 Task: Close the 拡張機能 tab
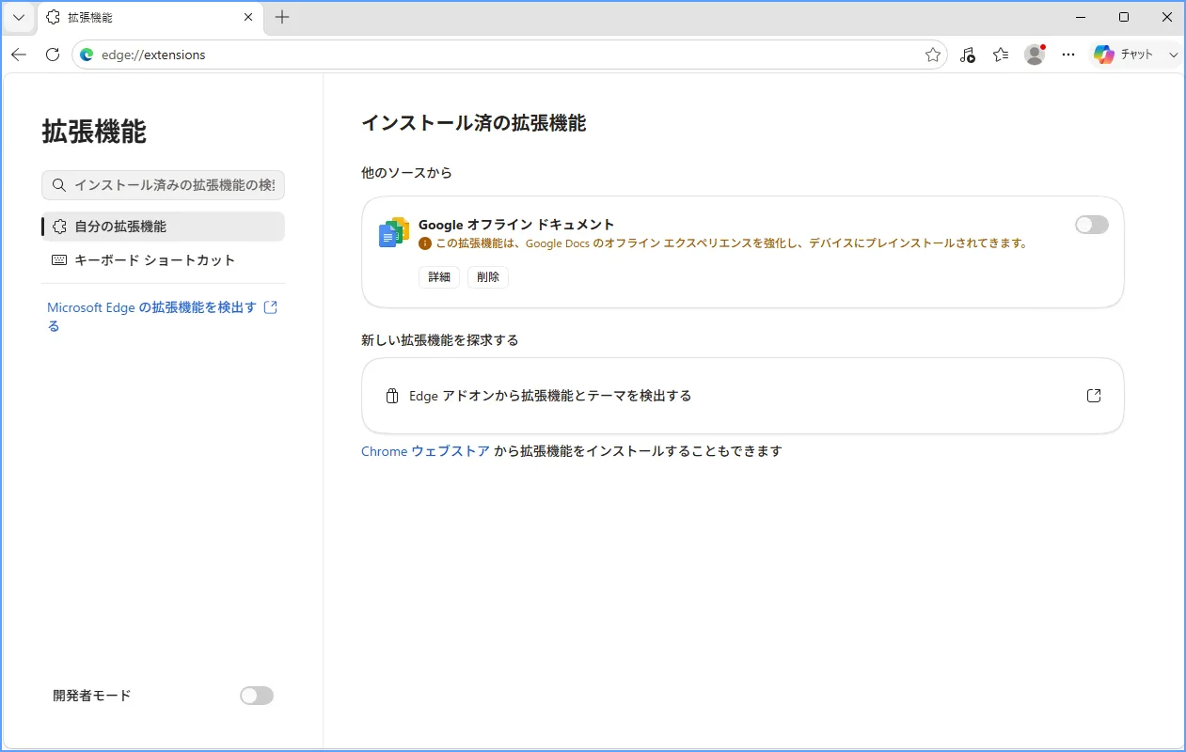tap(248, 17)
